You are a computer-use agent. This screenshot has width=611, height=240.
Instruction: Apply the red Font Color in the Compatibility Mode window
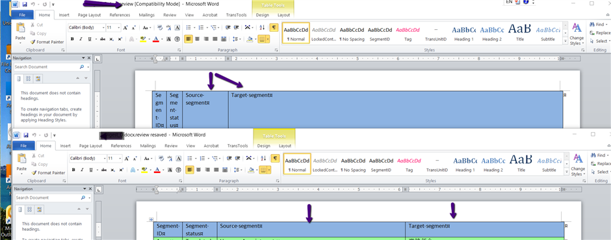click(x=156, y=39)
